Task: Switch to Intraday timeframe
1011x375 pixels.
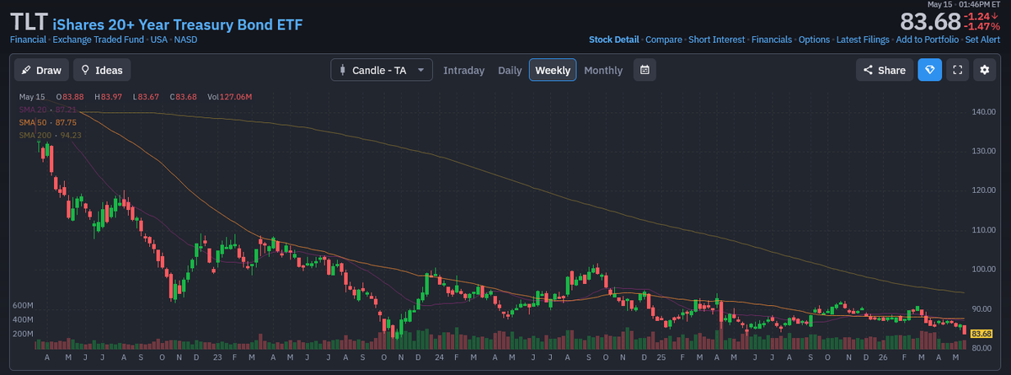Action: 464,70
